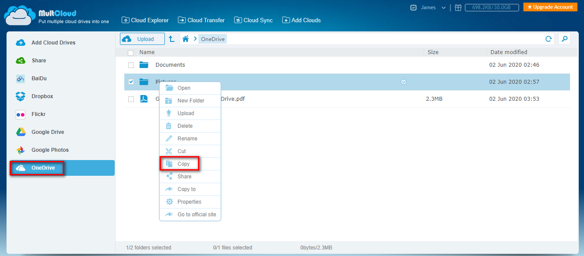This screenshot has width=584, height=256.
Task: Choose Open from the context menu
Action: (190, 88)
